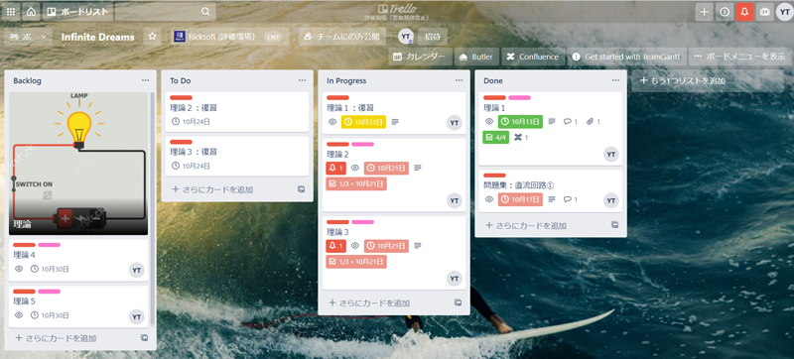
Task: Click the 招待 invite button
Action: [x=433, y=37]
